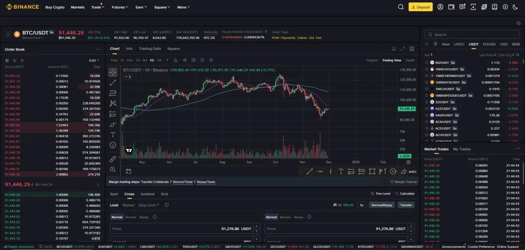Select the eraser tool in bottom drawing bar

click(x=403, y=171)
